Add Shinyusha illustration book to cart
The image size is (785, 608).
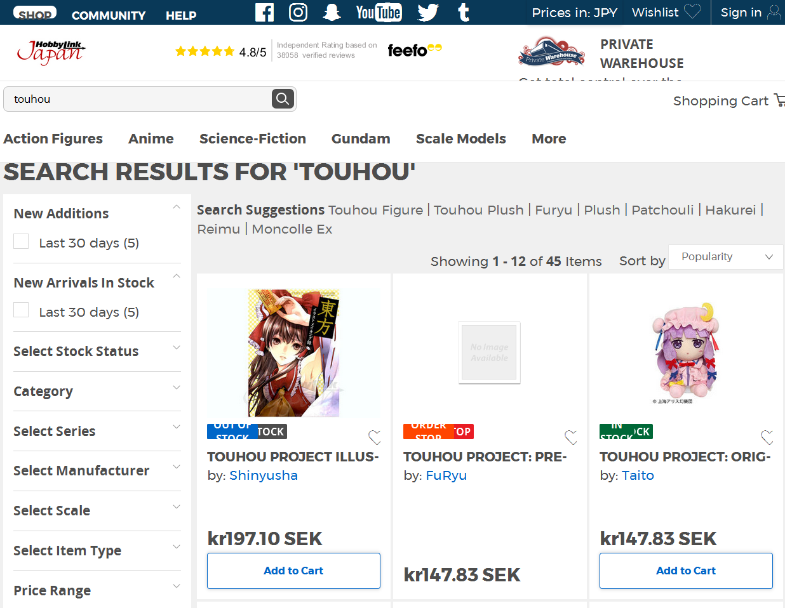pos(293,571)
